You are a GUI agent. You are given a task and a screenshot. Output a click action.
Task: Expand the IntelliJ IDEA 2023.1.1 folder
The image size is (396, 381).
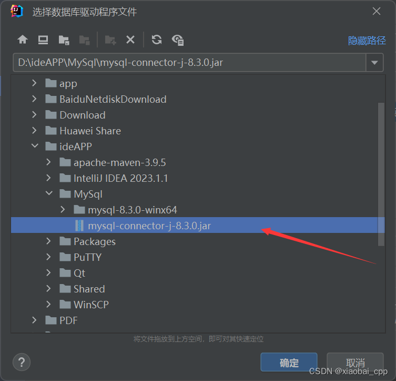[x=48, y=178]
